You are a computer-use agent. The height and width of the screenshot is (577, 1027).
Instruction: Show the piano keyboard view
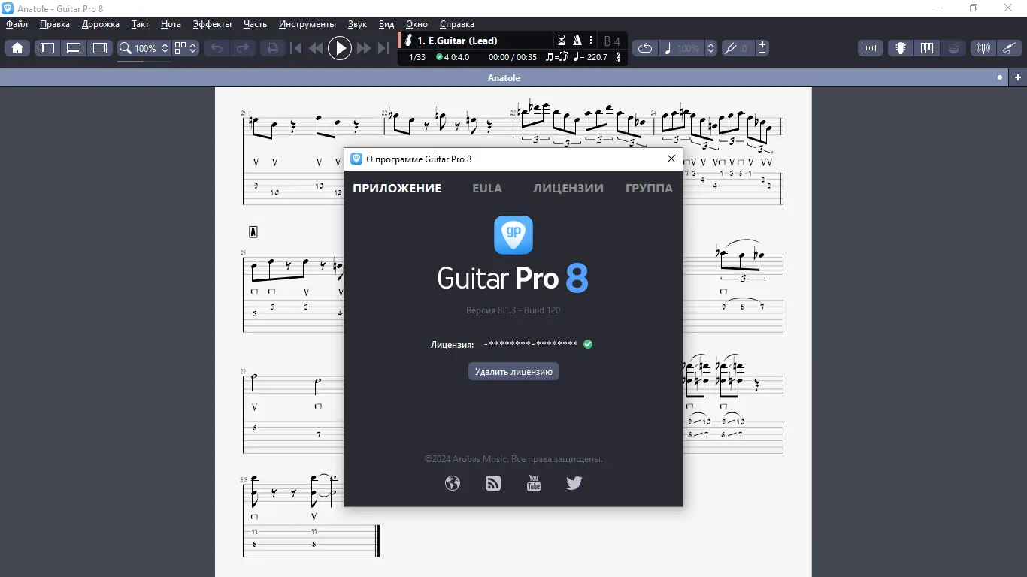click(x=927, y=48)
